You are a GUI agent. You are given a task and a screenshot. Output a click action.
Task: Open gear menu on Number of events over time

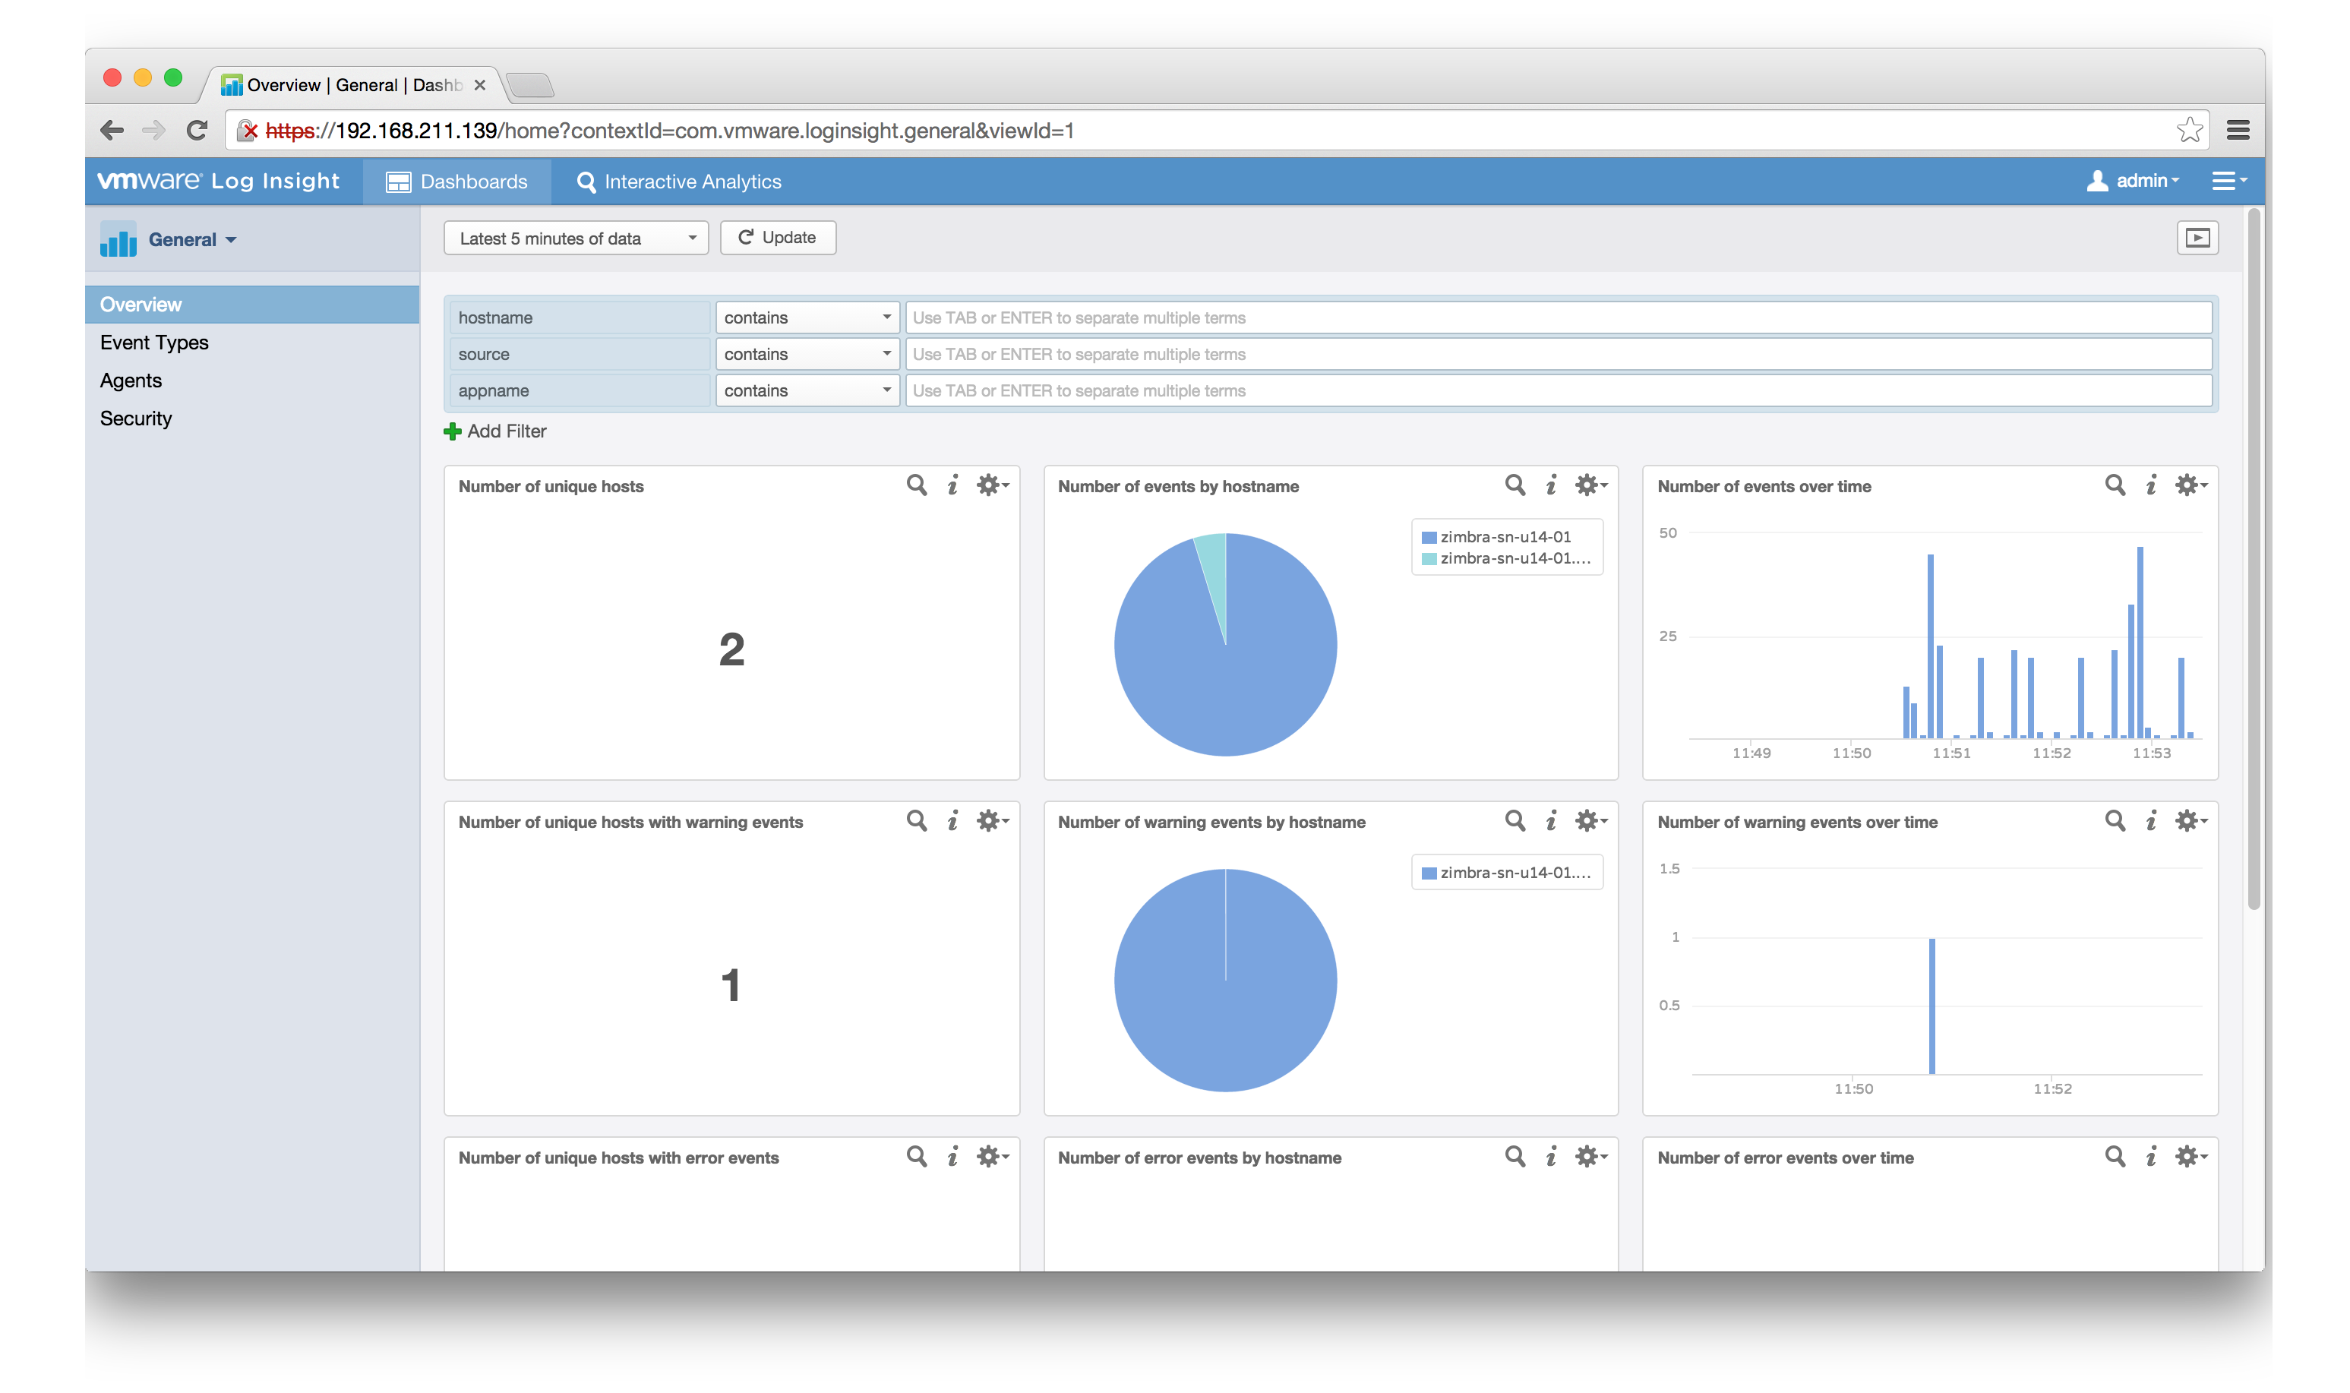2190,485
